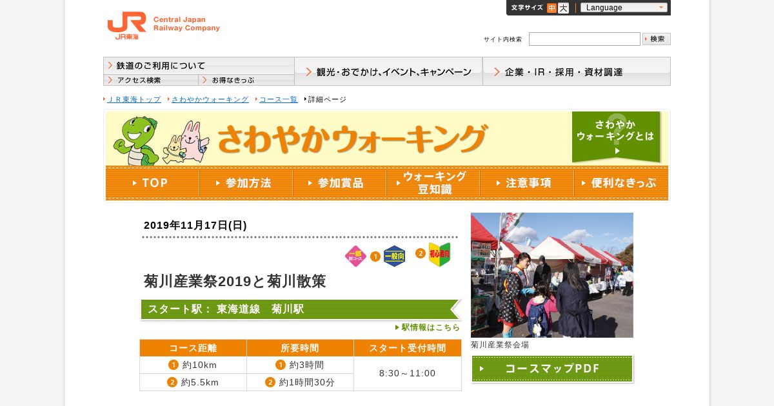Select the 注意事項 tab
The width and height of the screenshot is (774, 406).
pyautogui.click(x=526, y=183)
